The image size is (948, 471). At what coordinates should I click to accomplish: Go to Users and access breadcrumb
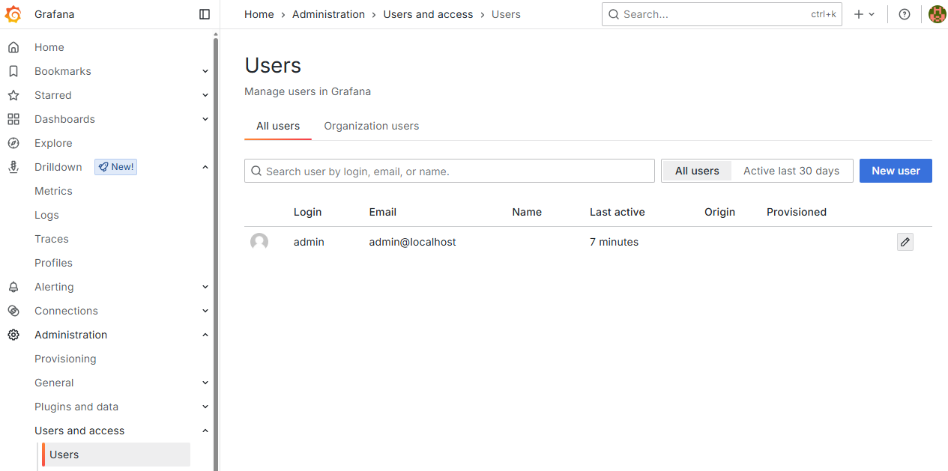coord(428,14)
